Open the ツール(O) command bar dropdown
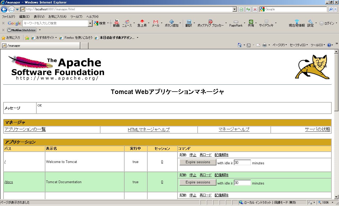The height and width of the screenshot is (206, 339). pyautogui.click(x=318, y=45)
